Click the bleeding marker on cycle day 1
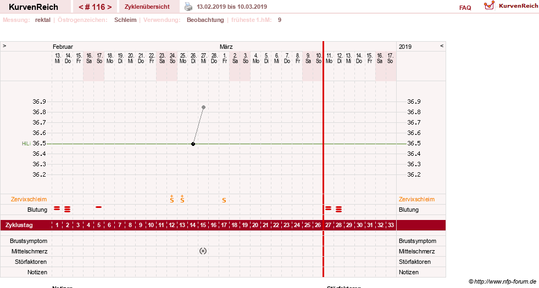The width and height of the screenshot is (539, 288). [x=57, y=208]
